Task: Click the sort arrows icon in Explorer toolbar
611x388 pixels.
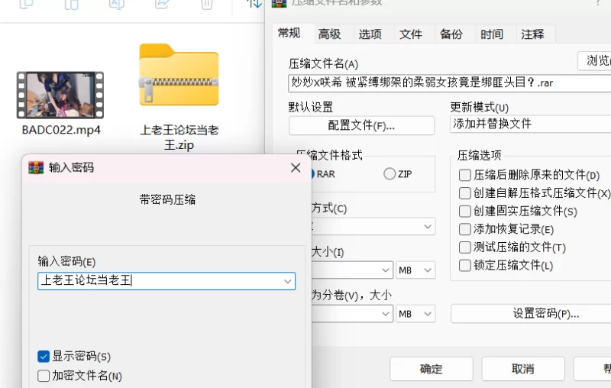Action: click(x=254, y=4)
